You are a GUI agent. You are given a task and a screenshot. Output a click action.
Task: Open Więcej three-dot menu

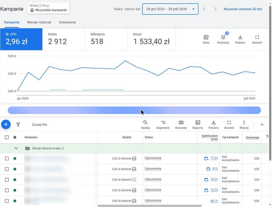coord(244,125)
